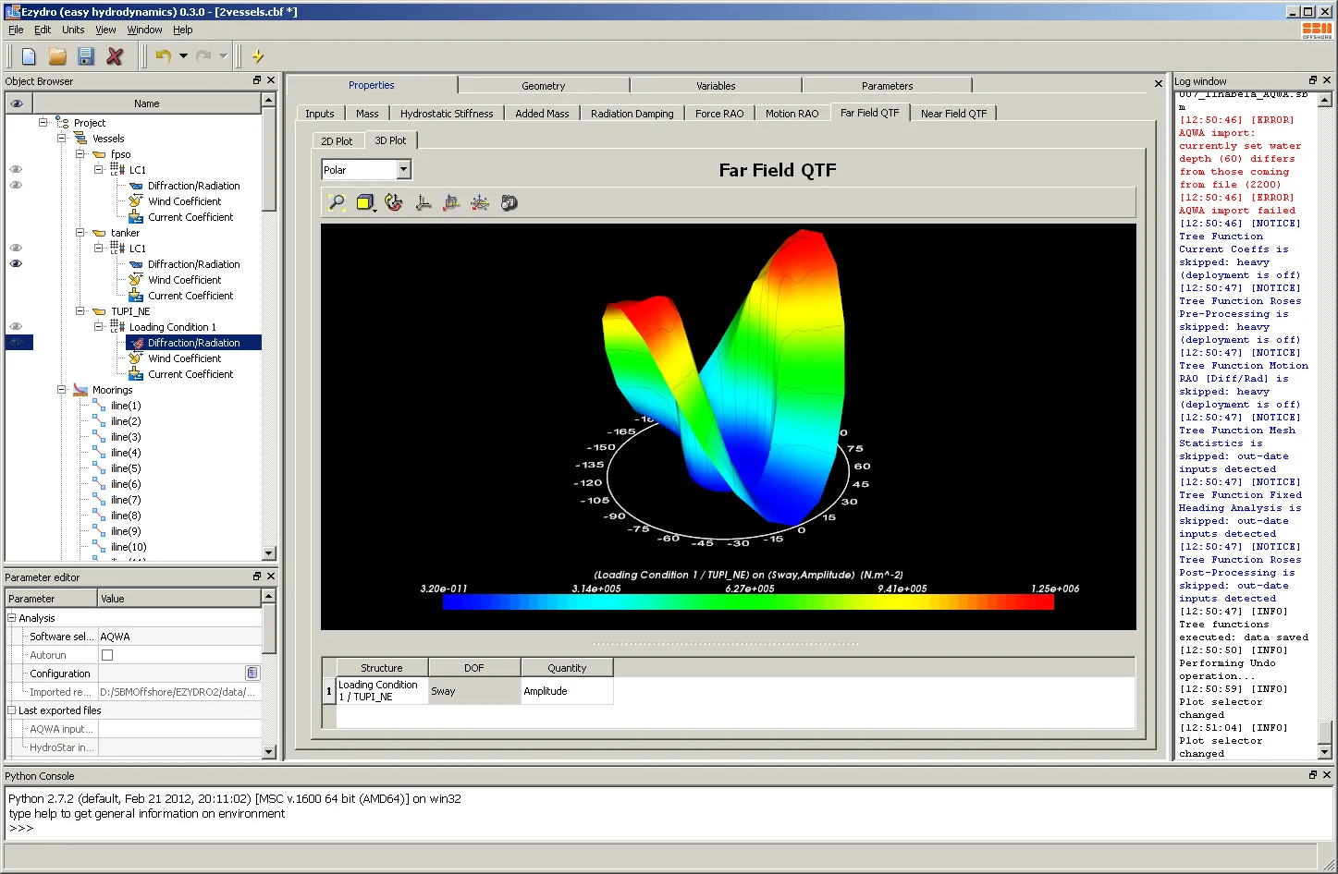The width and height of the screenshot is (1338, 874).
Task: Collapse the Moorings tree node
Action: point(62,390)
